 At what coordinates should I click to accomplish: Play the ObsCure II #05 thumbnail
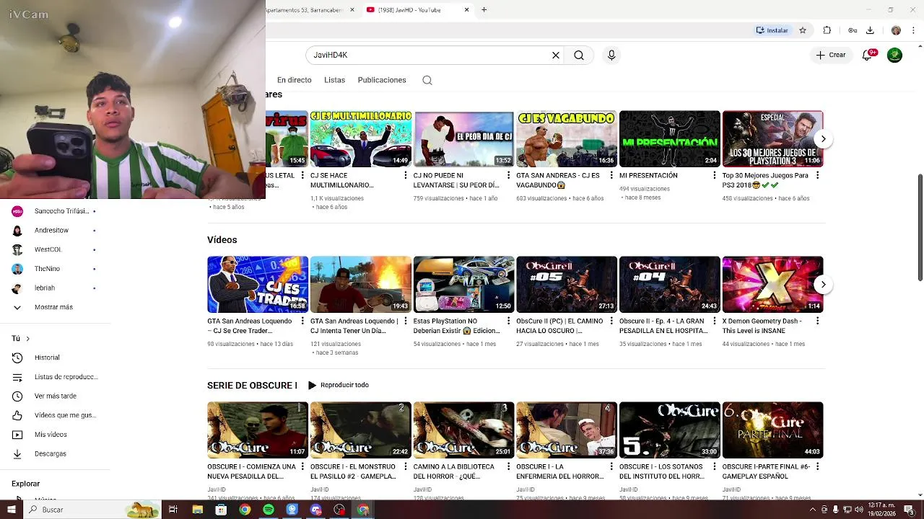click(567, 285)
